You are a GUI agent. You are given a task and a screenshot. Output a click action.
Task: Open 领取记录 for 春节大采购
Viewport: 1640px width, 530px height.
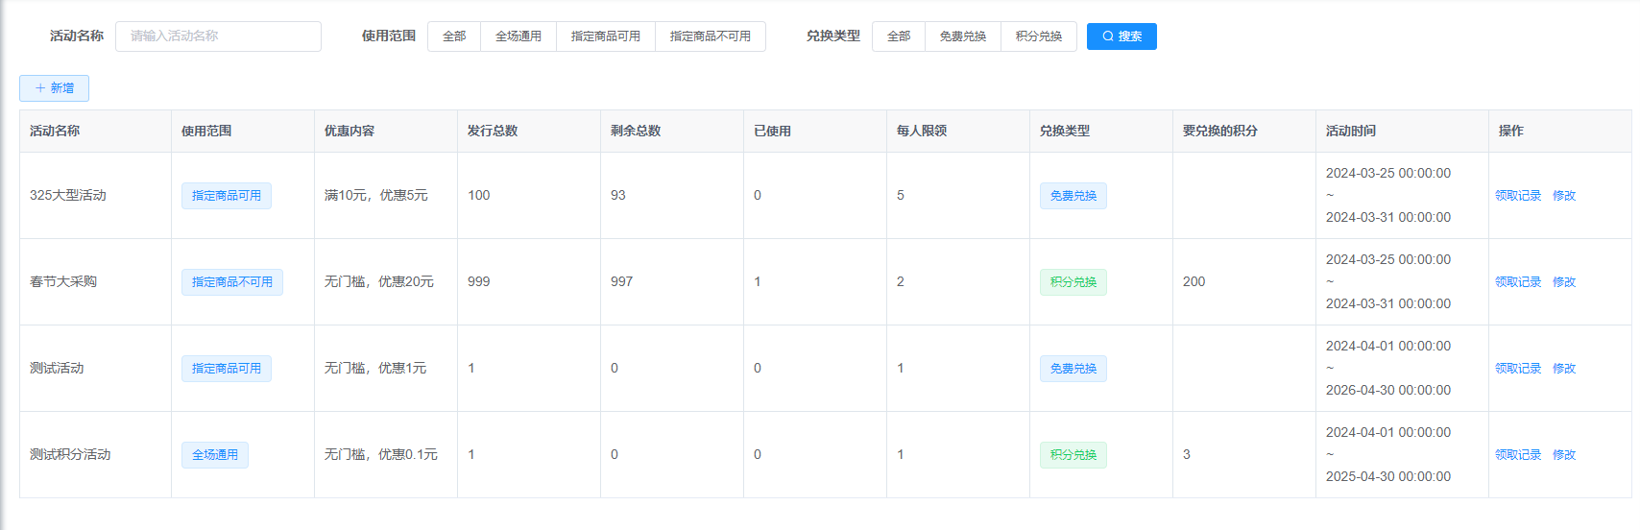[x=1517, y=282]
